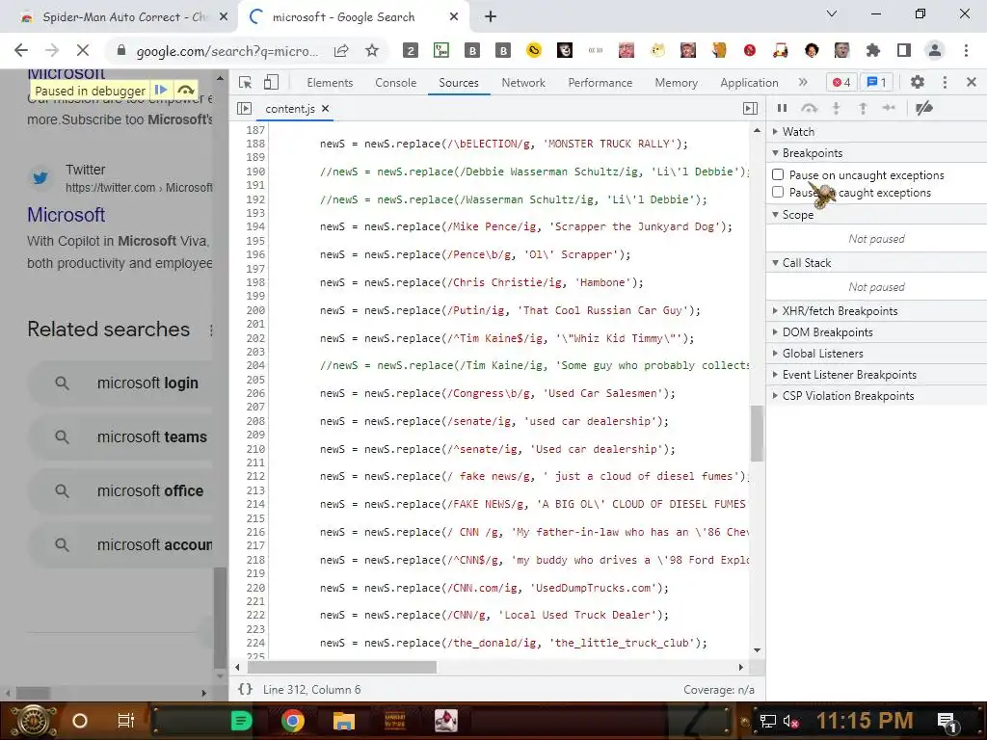Enable Pause on caught exceptions

(x=778, y=192)
